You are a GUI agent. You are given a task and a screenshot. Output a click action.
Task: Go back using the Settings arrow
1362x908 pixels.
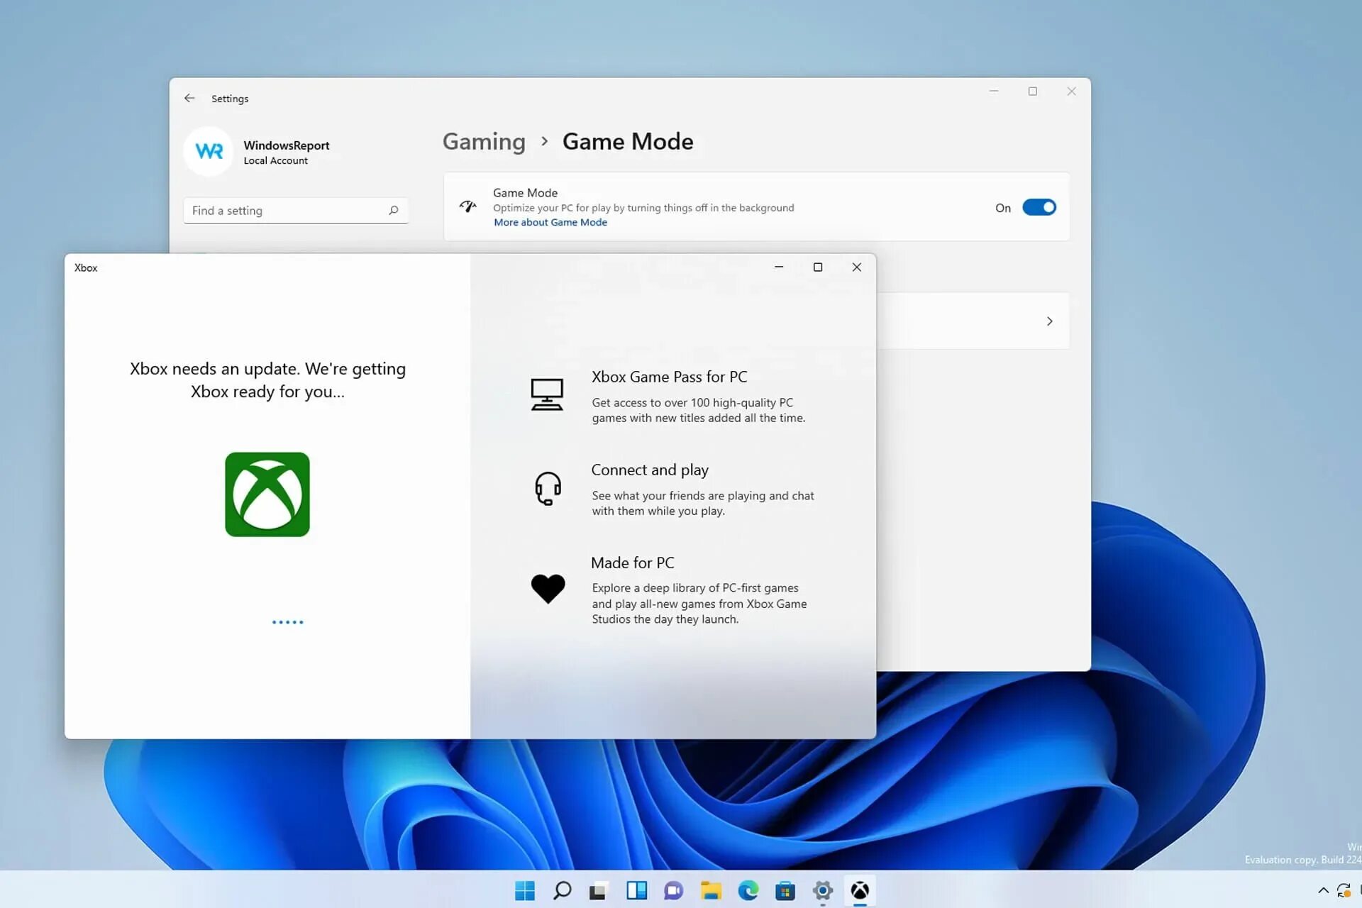click(189, 99)
